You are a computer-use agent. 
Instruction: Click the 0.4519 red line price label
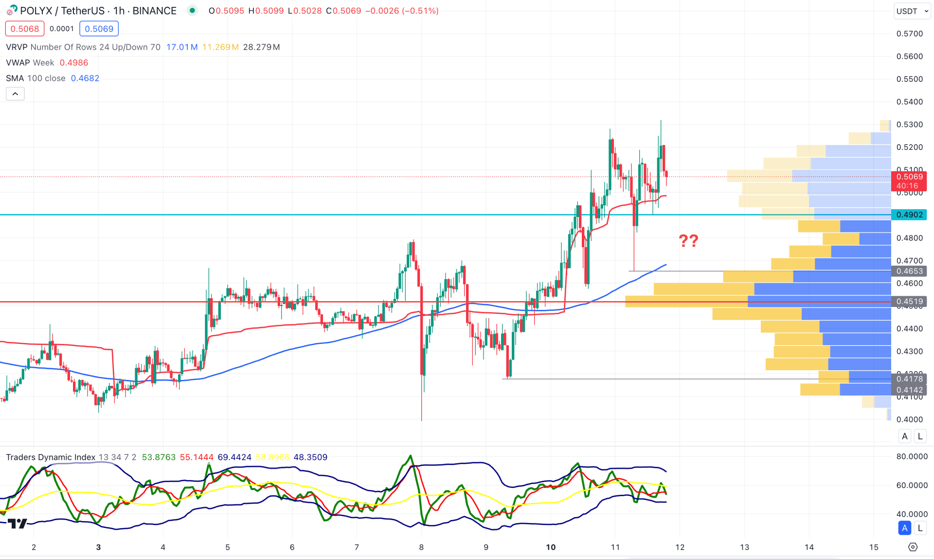pos(909,302)
